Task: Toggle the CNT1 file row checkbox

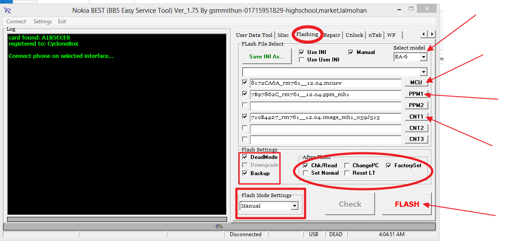Action: pos(245,116)
